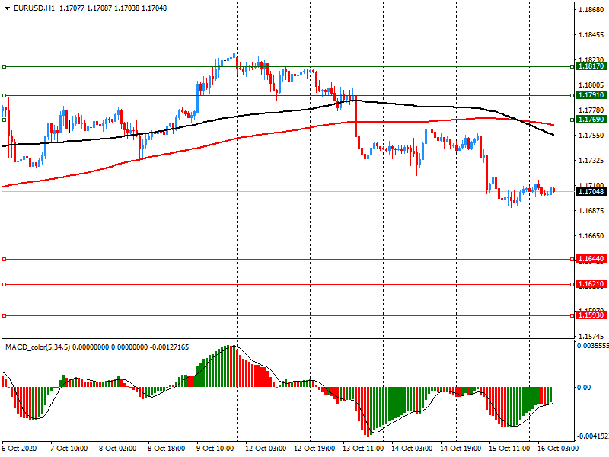Select the OHLC values 1.17077 1.17087 1.17038 1.17048
The image size is (609, 457).
click(113, 8)
